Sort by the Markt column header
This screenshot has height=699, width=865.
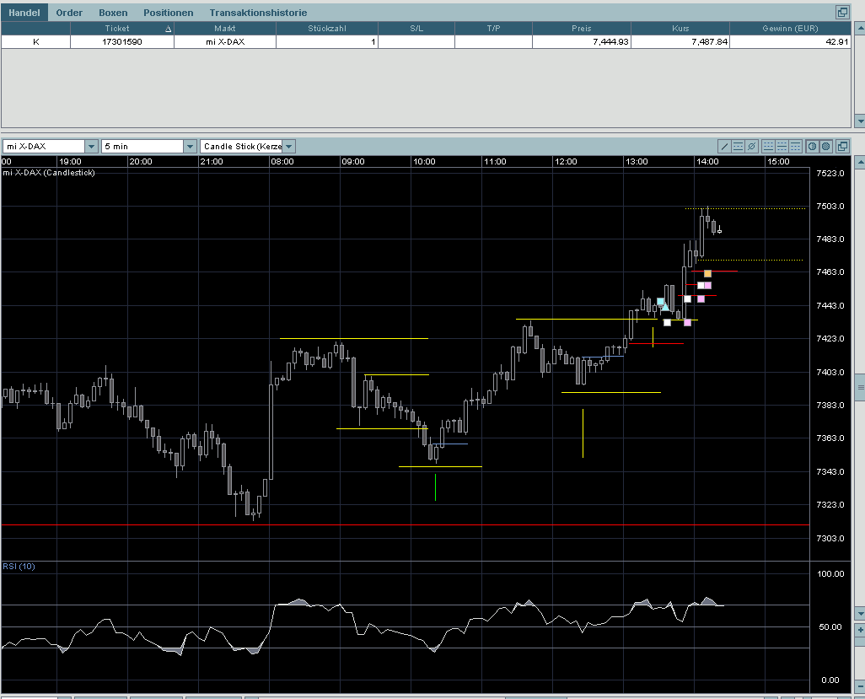(x=225, y=28)
